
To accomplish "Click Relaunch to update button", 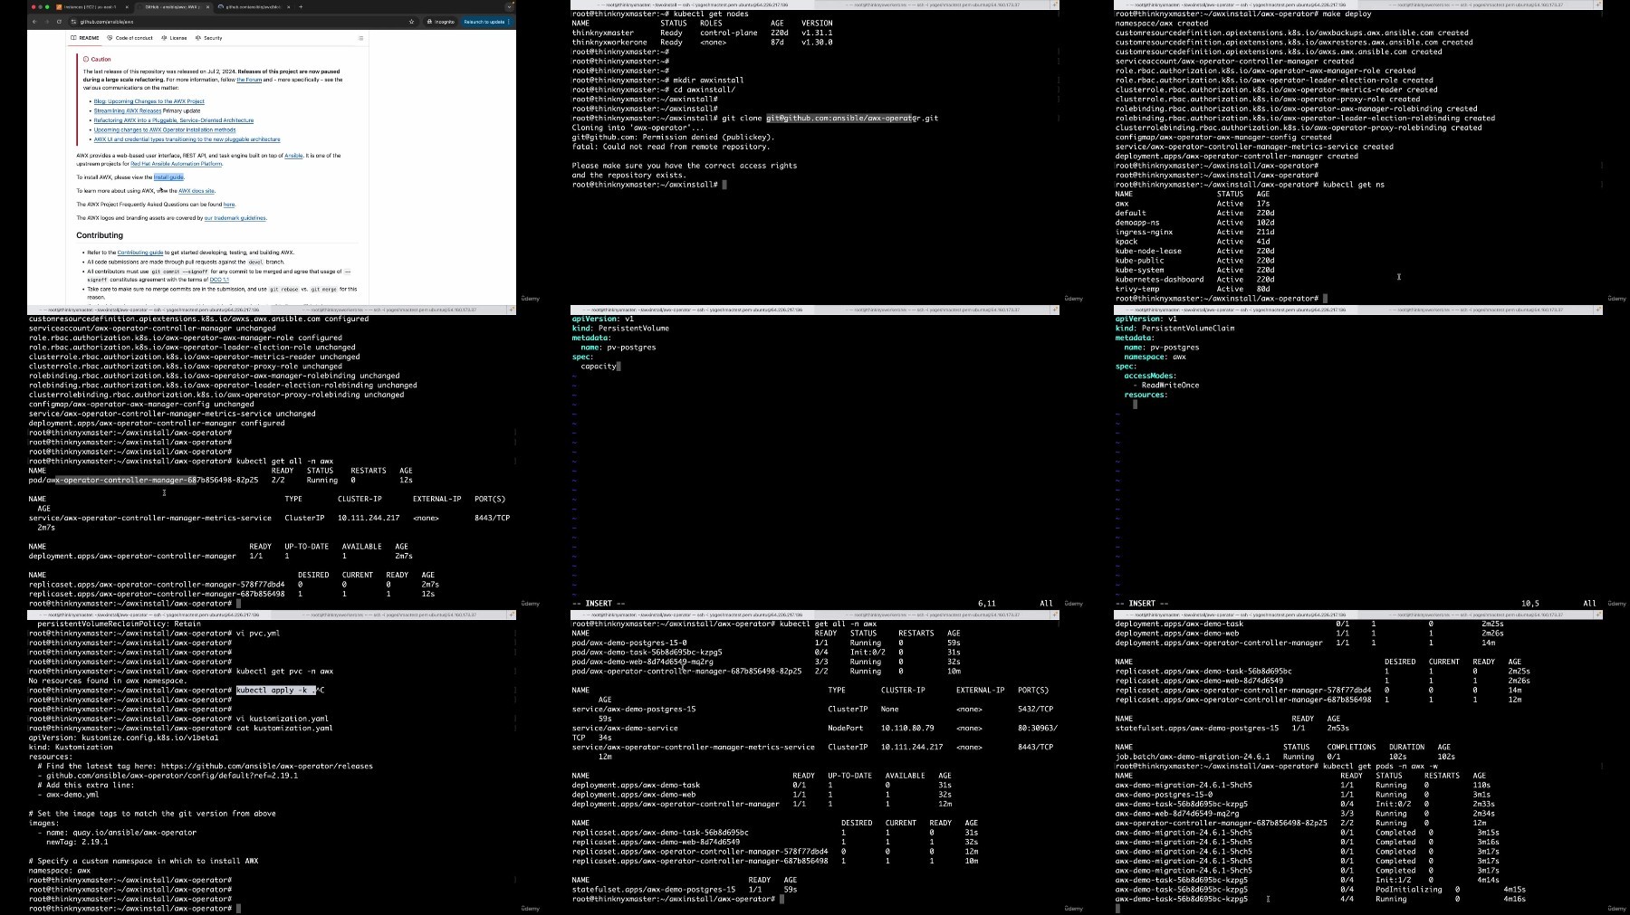I will point(486,22).
